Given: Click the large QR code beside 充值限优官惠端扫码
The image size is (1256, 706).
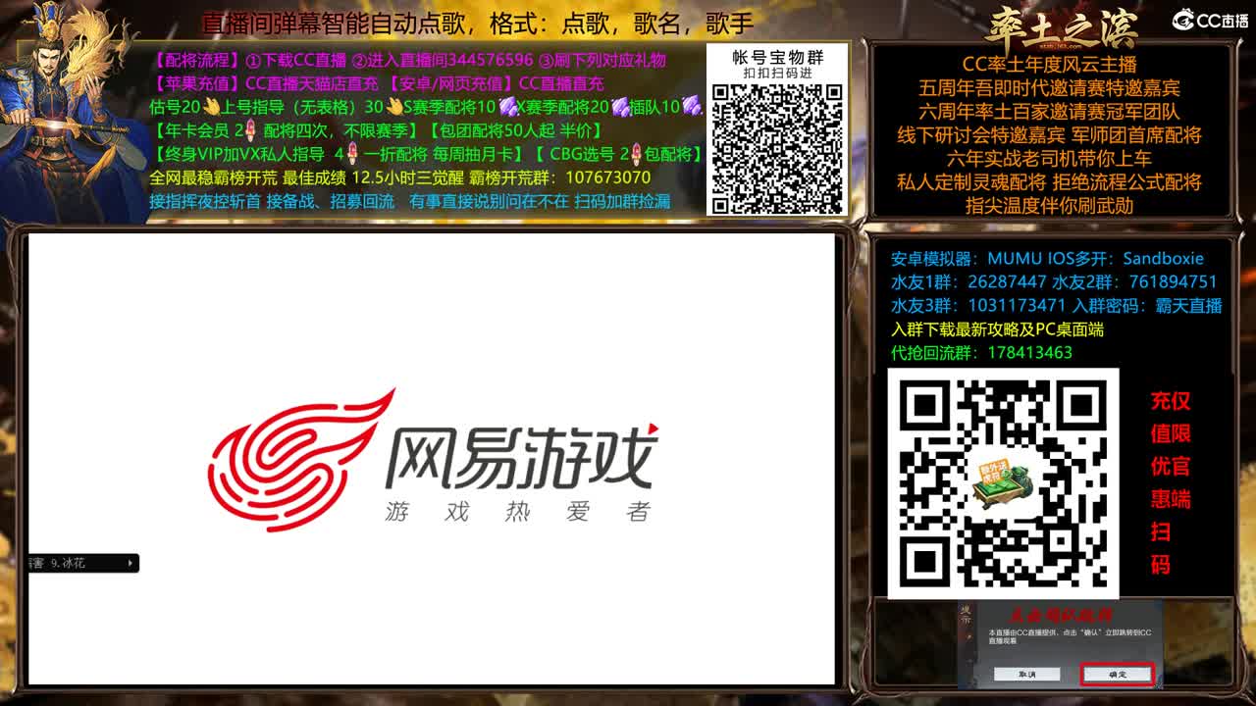Looking at the screenshot, I should click(x=1003, y=483).
